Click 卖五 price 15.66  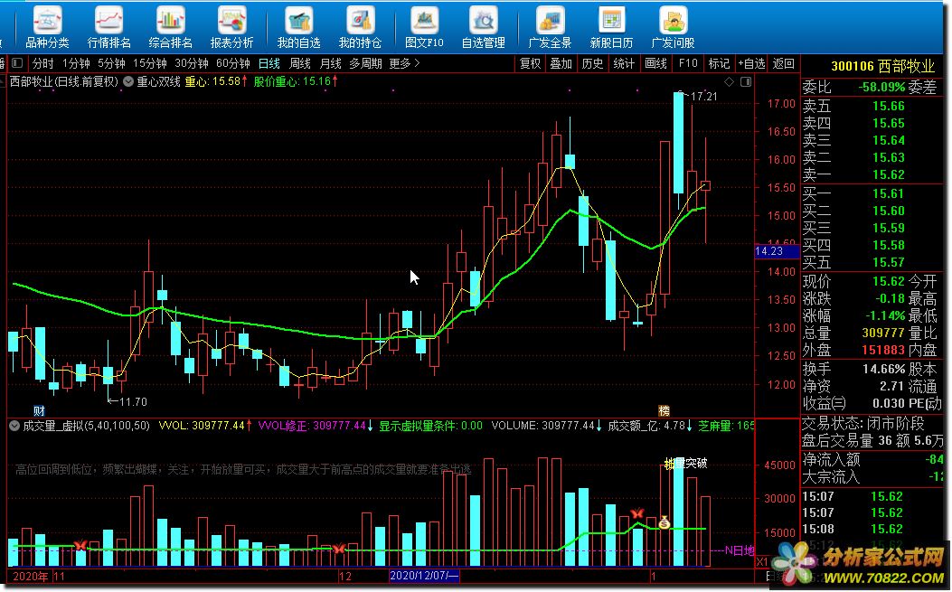click(888, 107)
